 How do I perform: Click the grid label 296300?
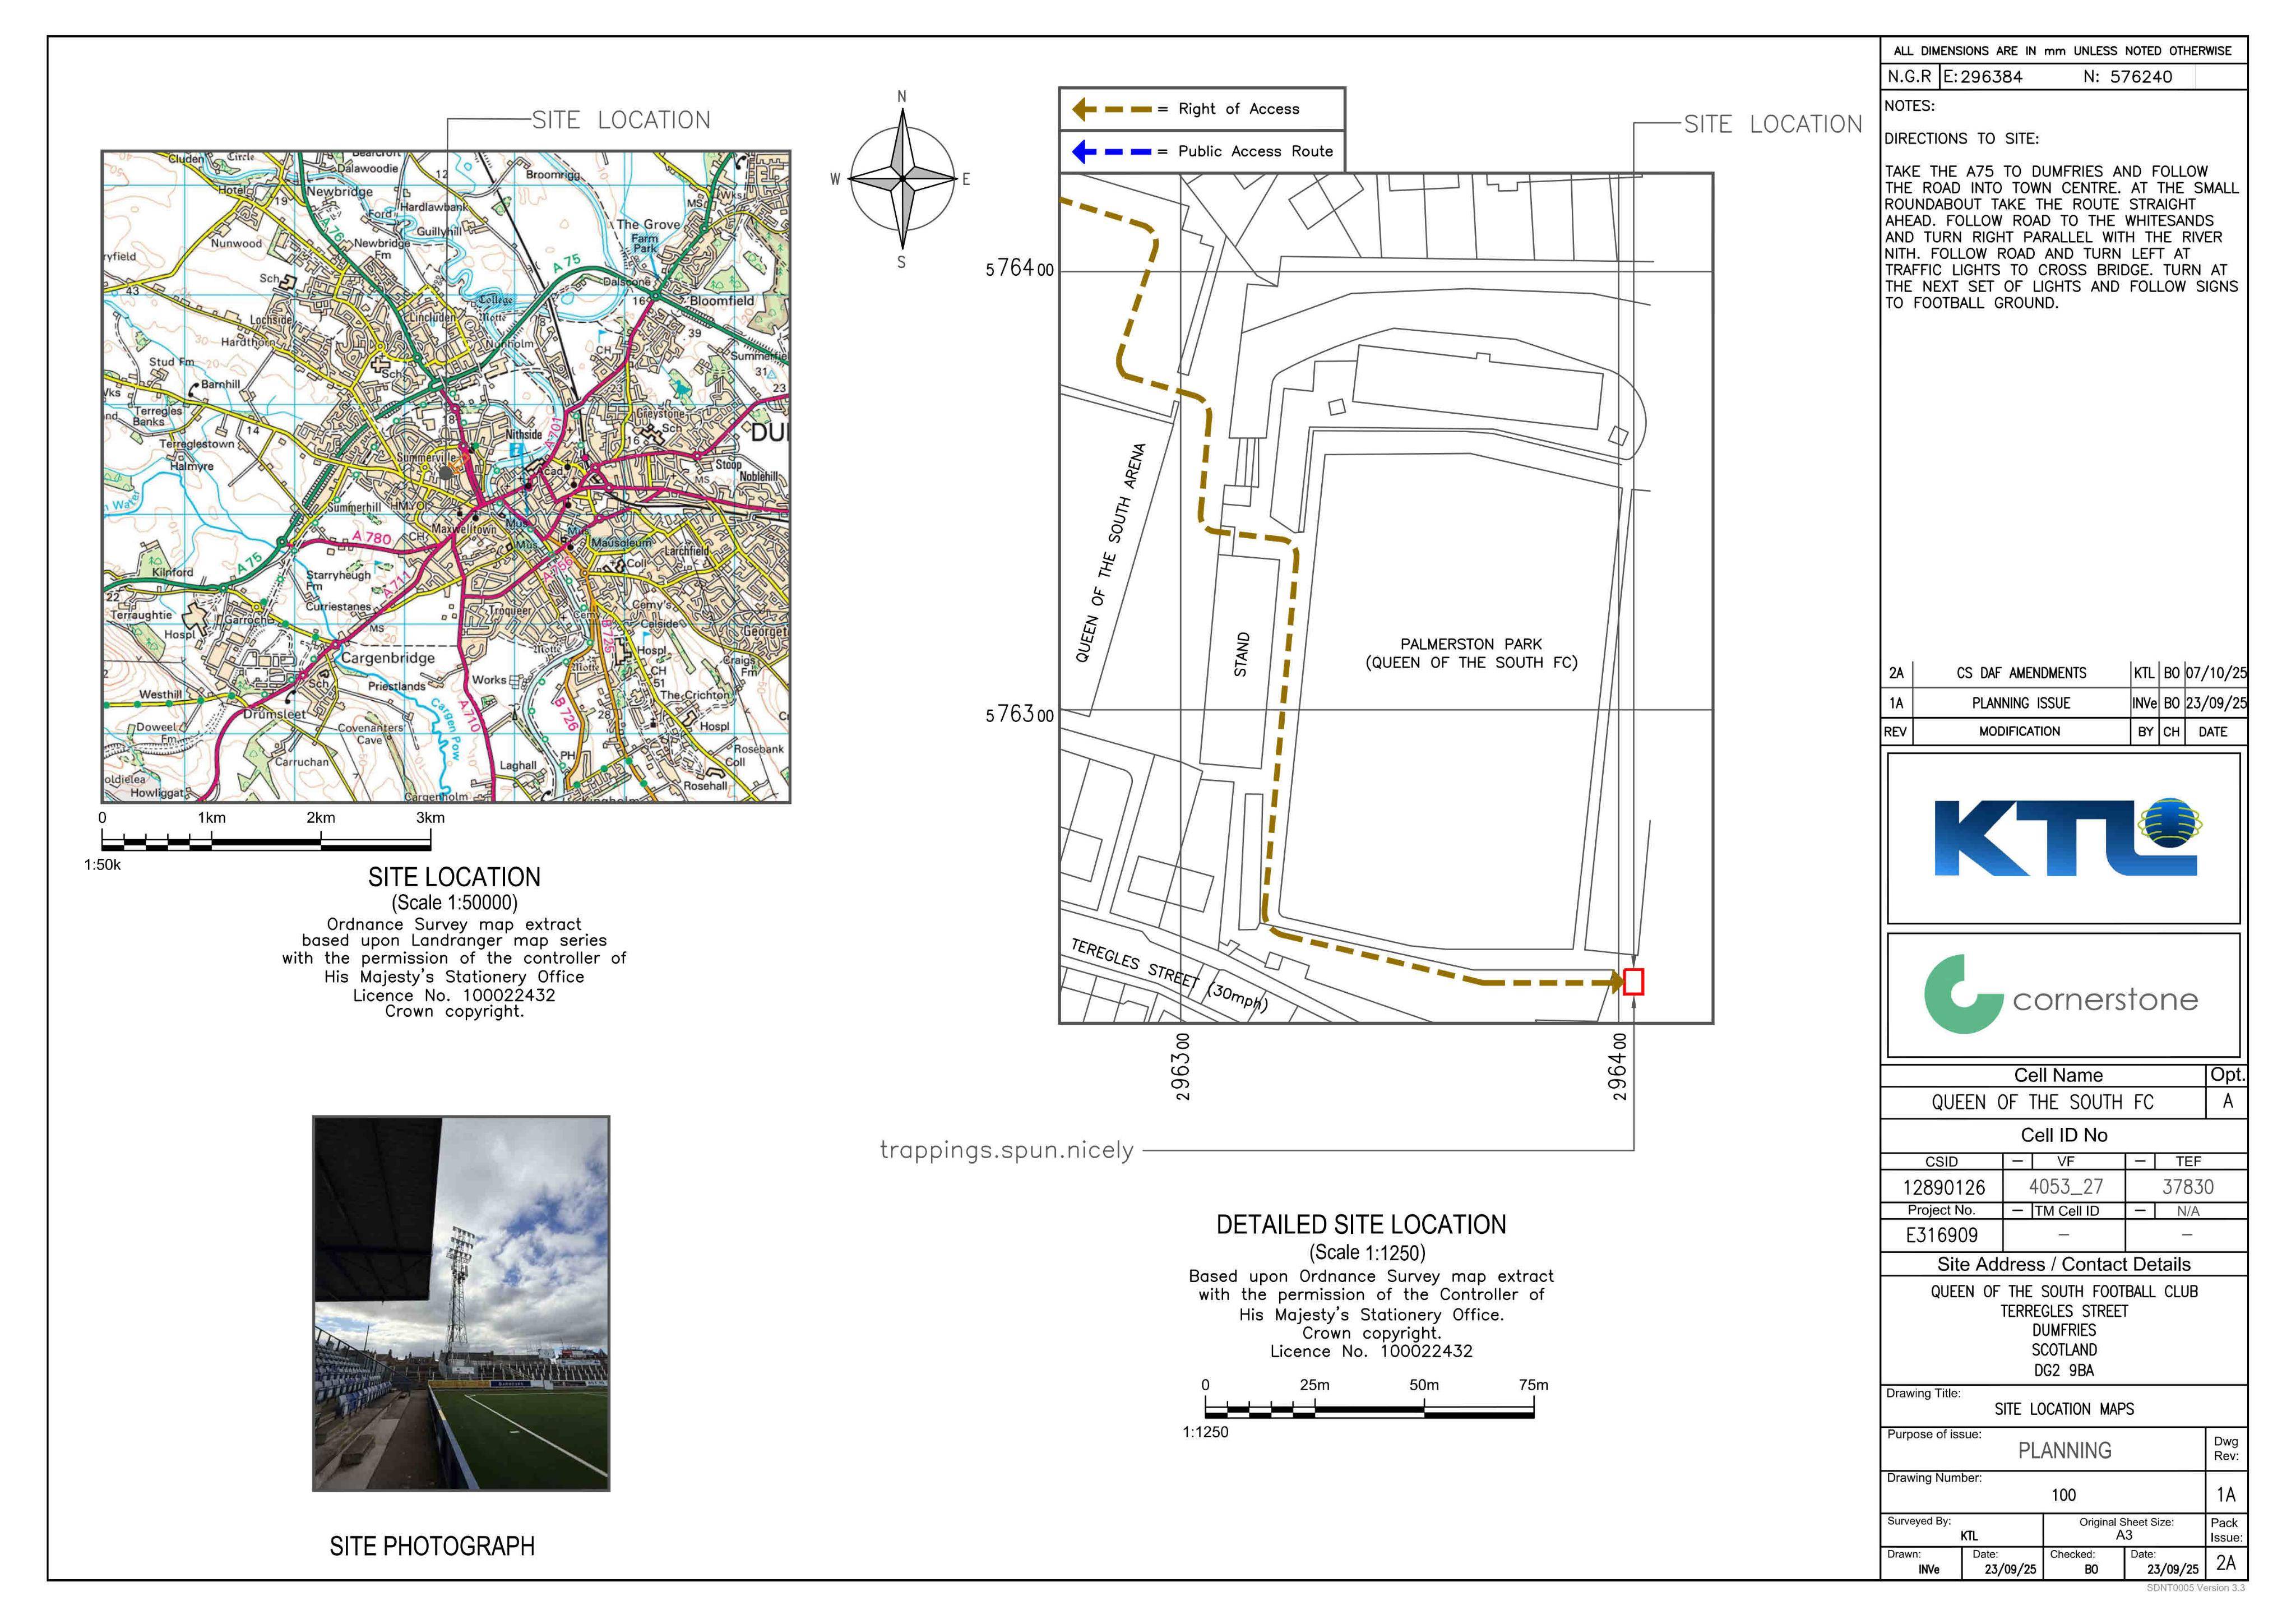[1181, 1067]
